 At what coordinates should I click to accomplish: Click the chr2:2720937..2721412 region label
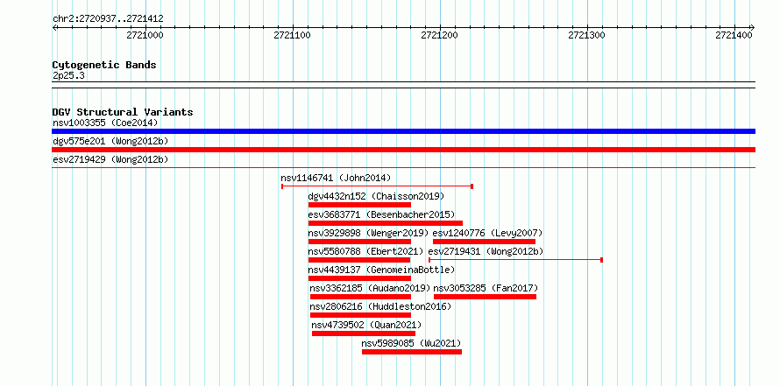[x=108, y=19]
